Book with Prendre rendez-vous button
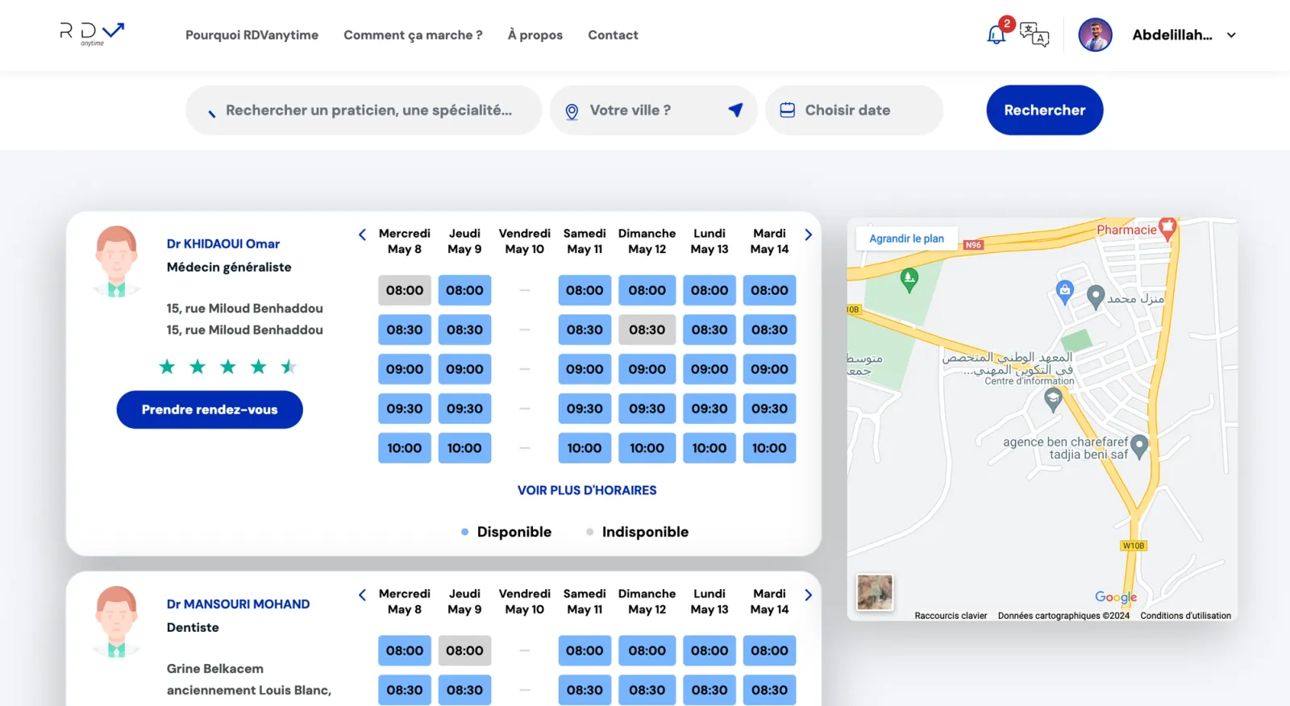 point(210,409)
